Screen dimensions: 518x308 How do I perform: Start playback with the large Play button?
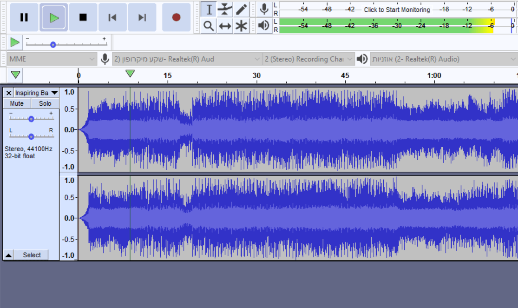coord(54,17)
